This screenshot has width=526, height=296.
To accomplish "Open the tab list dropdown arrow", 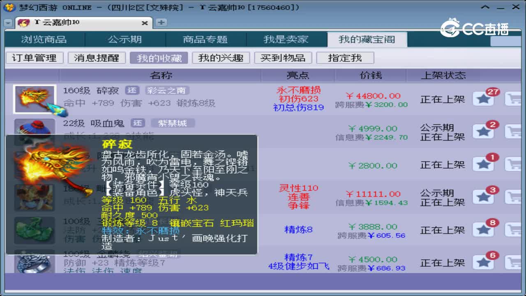I will coord(8,23).
